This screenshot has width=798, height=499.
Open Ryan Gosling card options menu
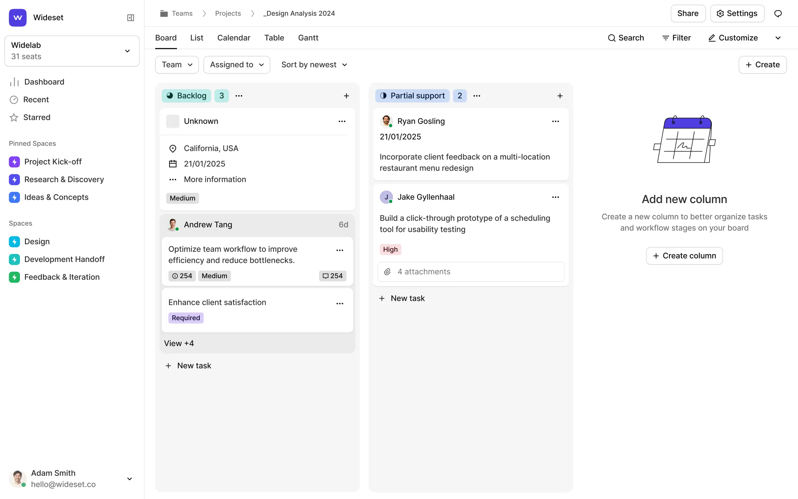tap(555, 121)
